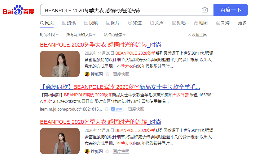Switch to the 地图 tab
The width and height of the screenshot is (255, 160).
[201, 23]
